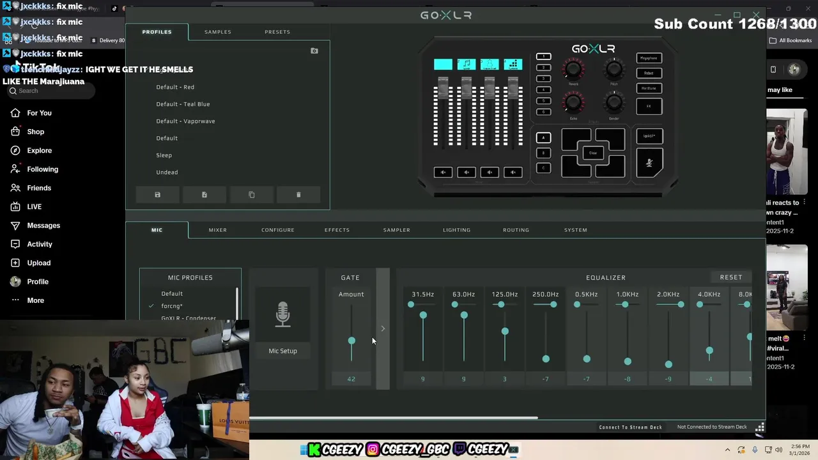Select effects preset button 1
Image resolution: width=818 pixels, height=460 pixels.
(543, 56)
